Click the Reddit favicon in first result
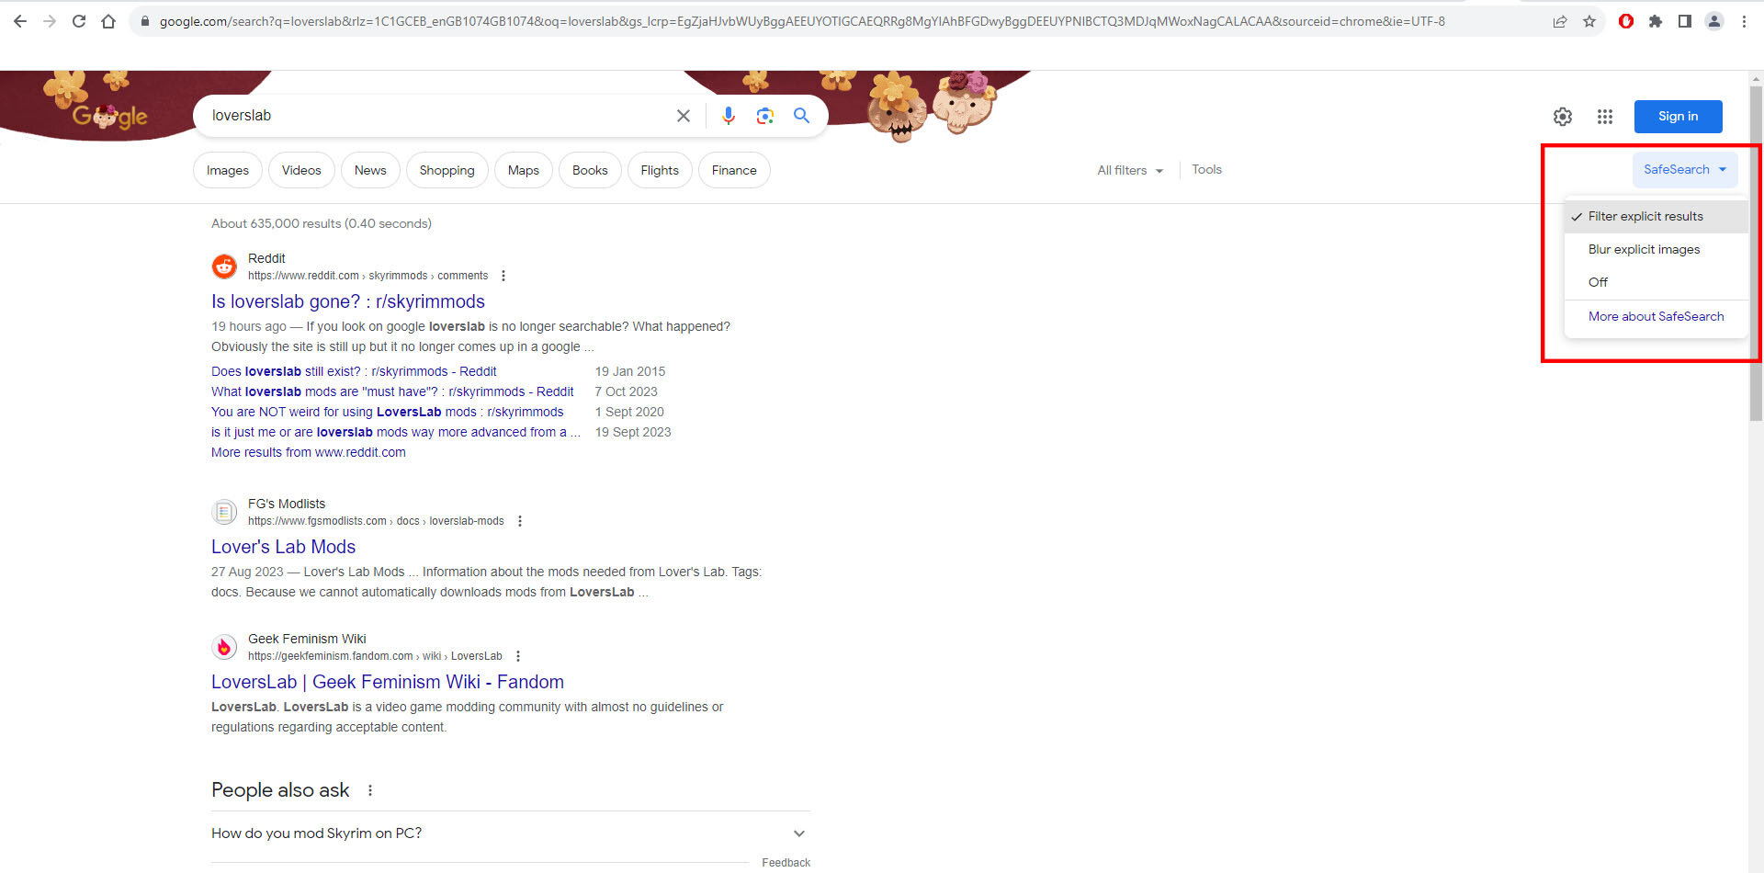Viewport: 1764px width, 873px height. click(x=224, y=266)
